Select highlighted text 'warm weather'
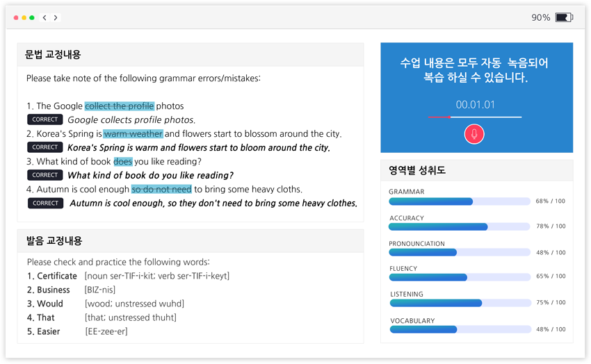591x364 pixels. click(133, 133)
